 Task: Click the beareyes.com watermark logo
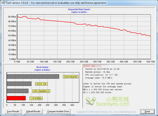pos(108,101)
